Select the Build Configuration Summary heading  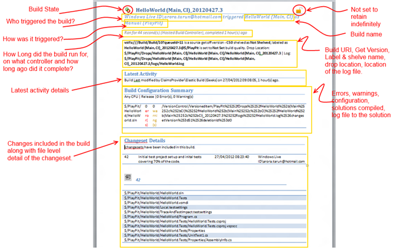tap(158, 90)
